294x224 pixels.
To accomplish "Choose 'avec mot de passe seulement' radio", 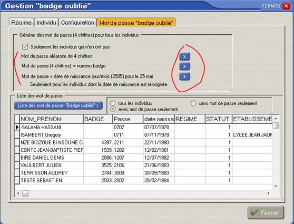I will [x=113, y=109].
